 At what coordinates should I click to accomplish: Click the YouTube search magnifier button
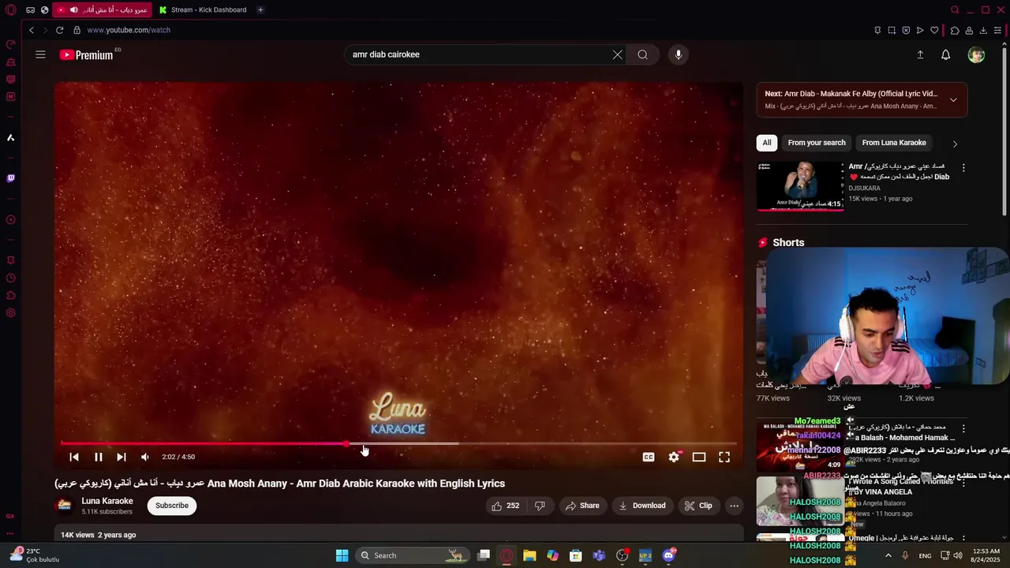point(643,54)
